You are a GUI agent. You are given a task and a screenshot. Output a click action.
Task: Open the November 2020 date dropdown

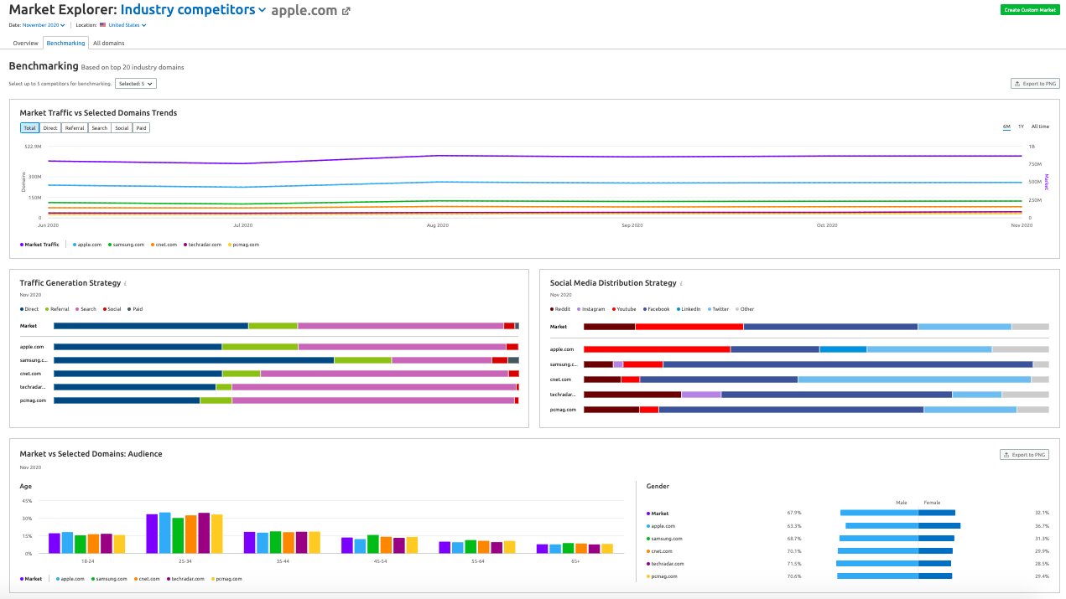point(44,25)
